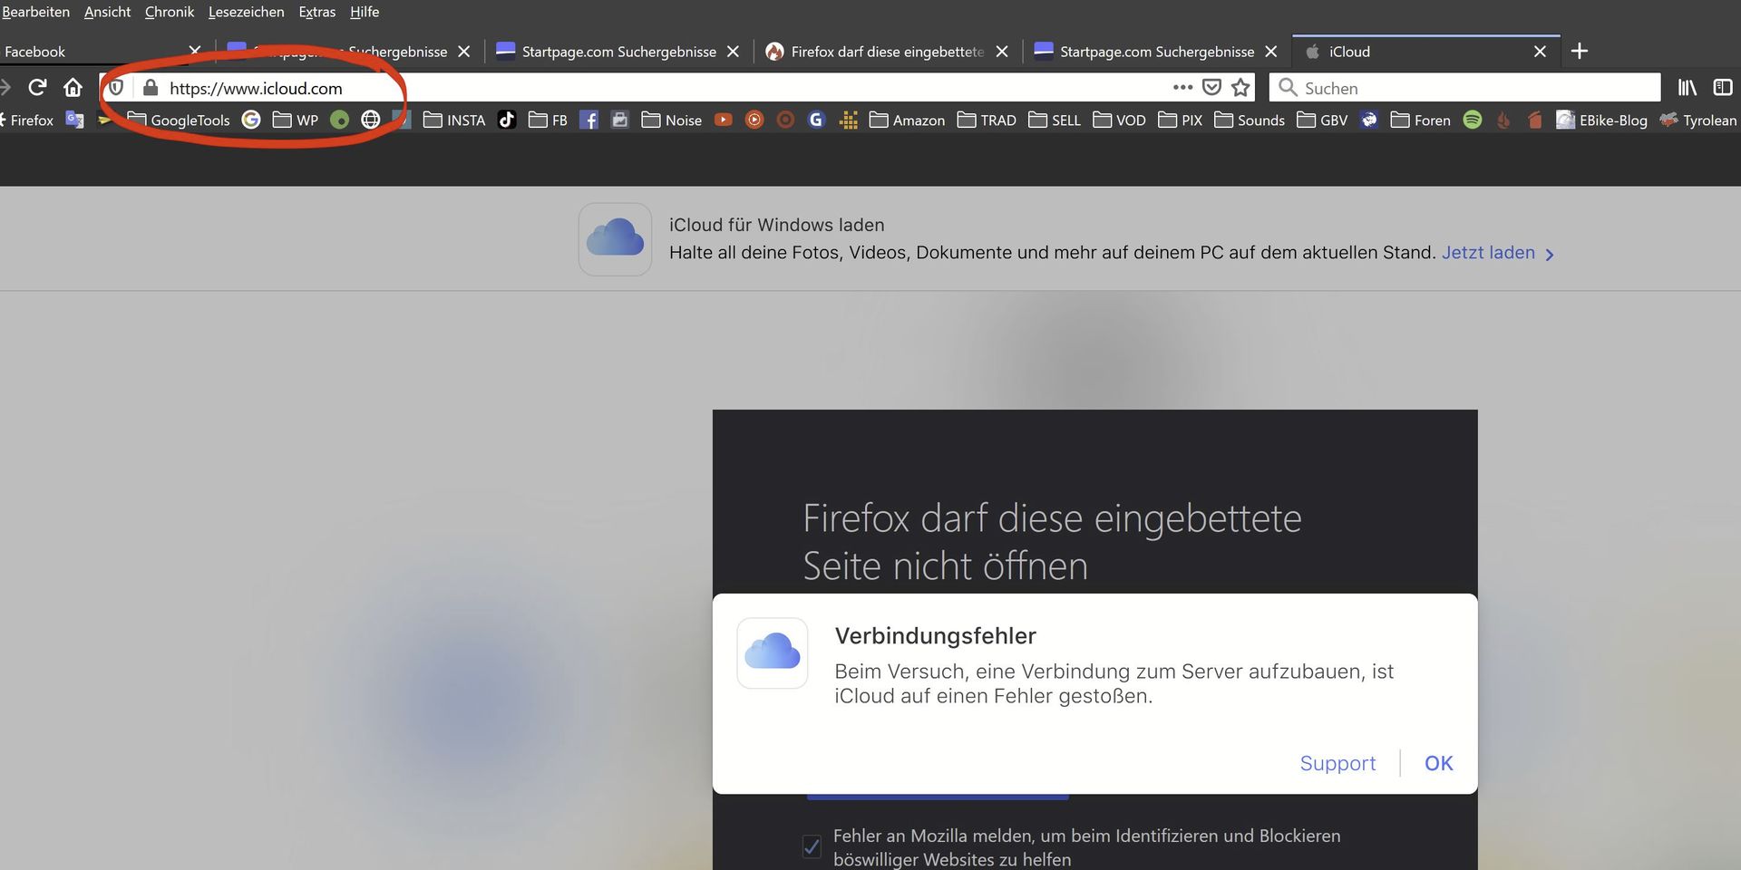Screen dimensions: 1741x870
Task: Click into the Suchen search field
Action: 1464,87
